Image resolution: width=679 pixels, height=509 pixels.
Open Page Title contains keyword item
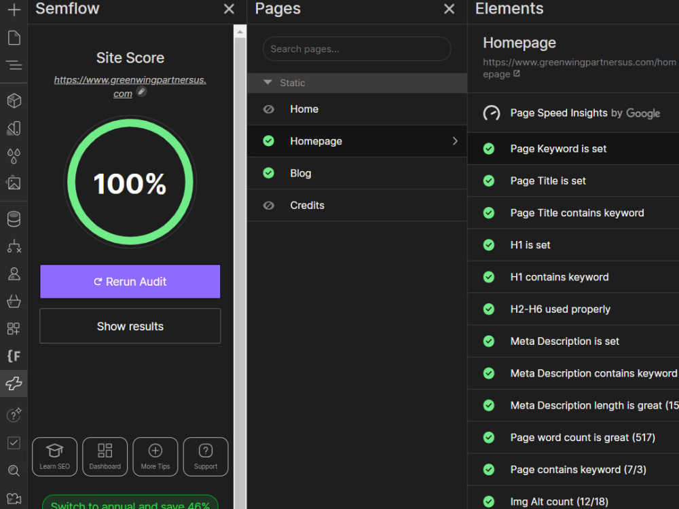coord(573,212)
